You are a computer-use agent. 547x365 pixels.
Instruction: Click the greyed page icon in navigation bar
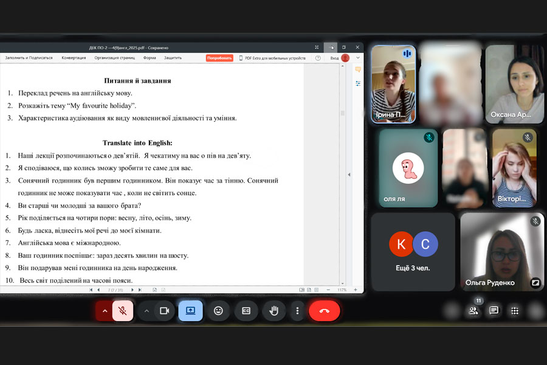(x=163, y=290)
